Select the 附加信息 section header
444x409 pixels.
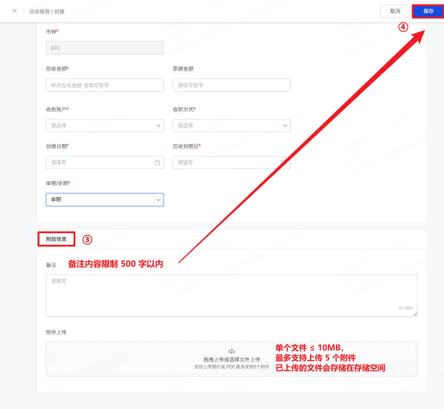[x=56, y=239]
